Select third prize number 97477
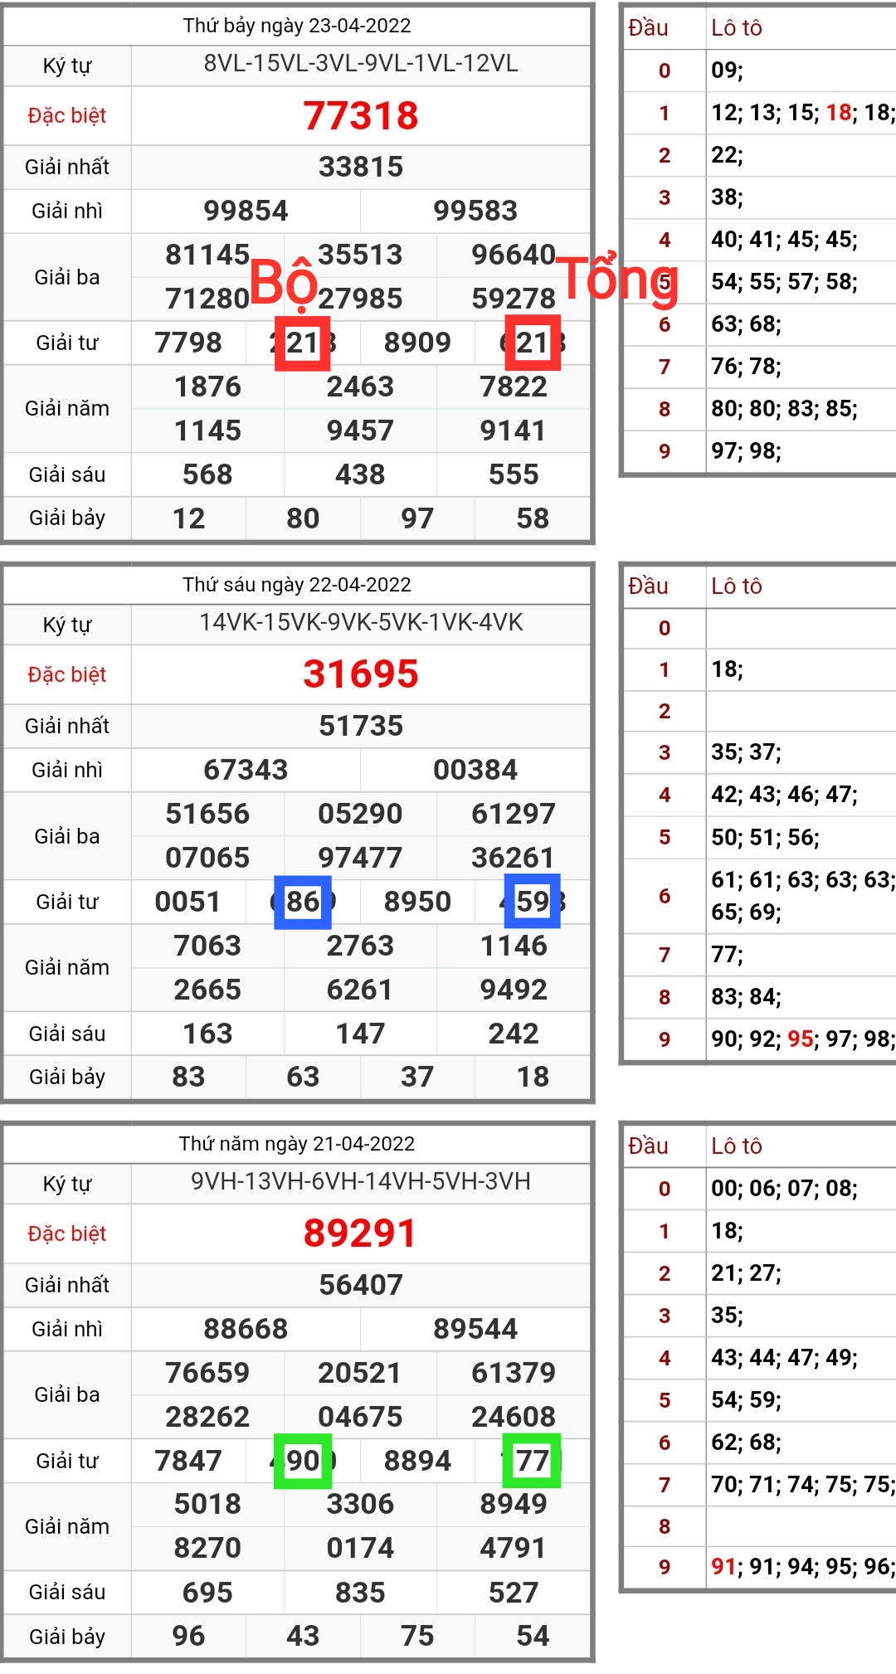Screen dimensions: 896x1674 pos(360,858)
